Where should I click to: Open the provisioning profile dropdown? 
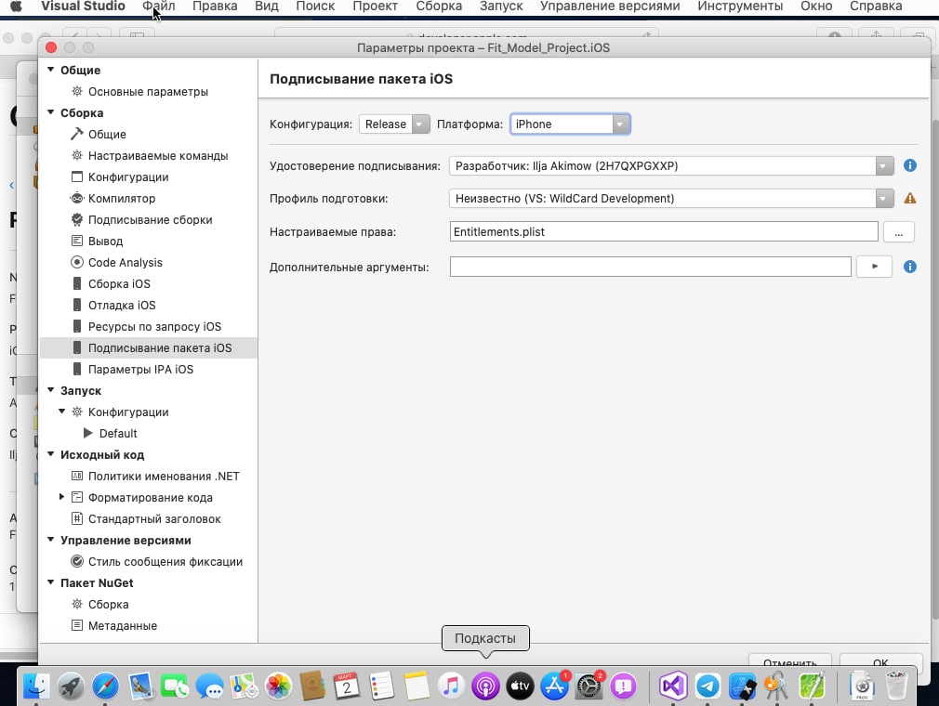click(671, 198)
